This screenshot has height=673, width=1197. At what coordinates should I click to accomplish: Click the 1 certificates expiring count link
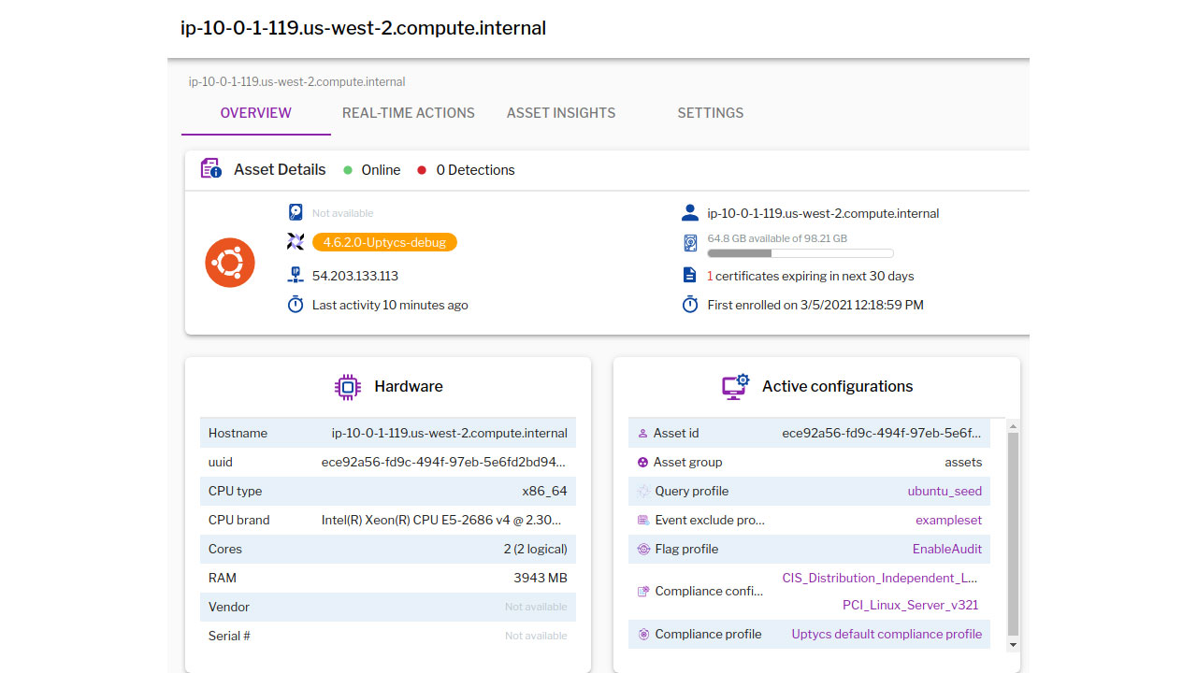click(x=711, y=277)
